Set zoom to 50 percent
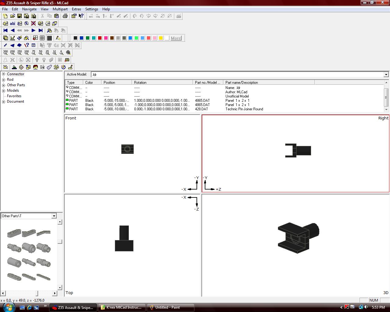 41,52
